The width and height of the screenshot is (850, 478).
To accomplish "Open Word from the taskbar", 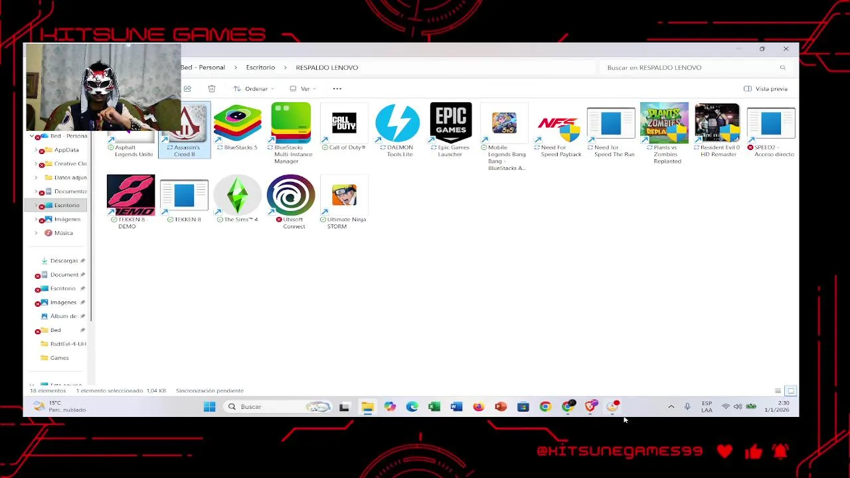I will point(456,406).
